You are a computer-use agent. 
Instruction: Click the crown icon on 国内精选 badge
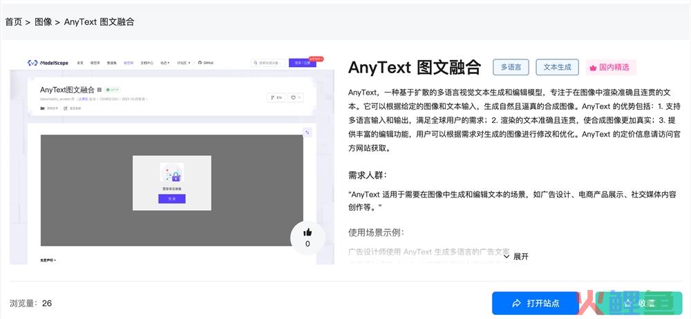pos(592,68)
